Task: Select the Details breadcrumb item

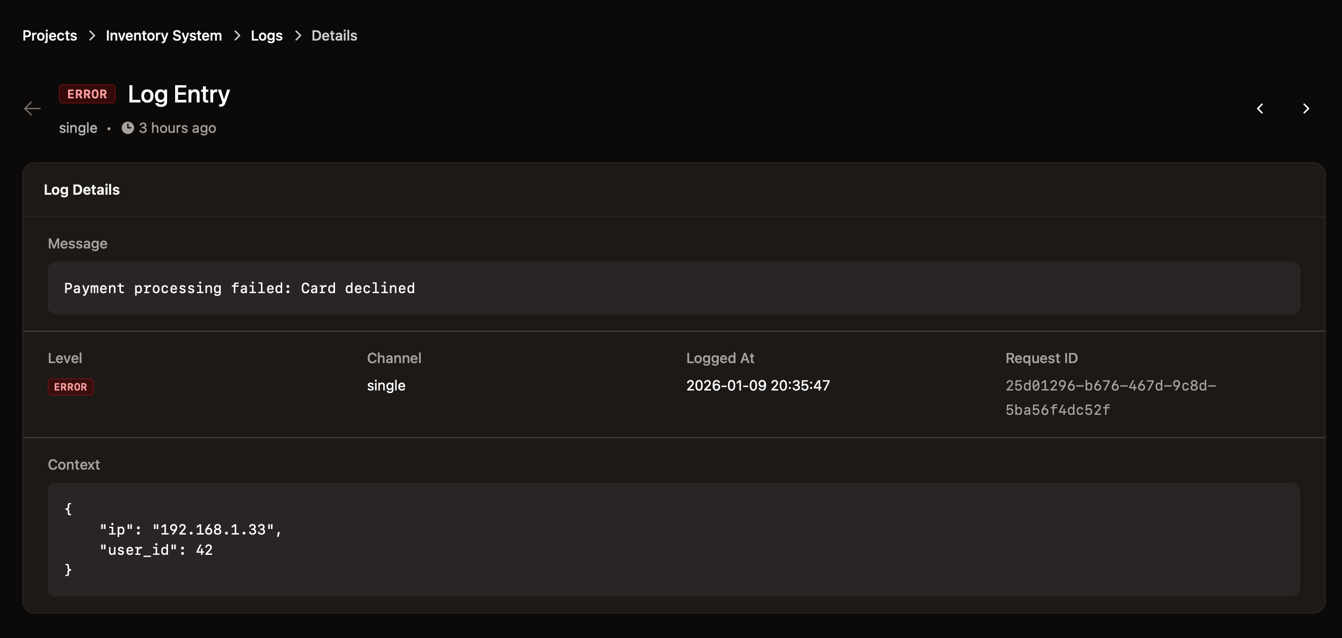Action: pyautogui.click(x=334, y=36)
